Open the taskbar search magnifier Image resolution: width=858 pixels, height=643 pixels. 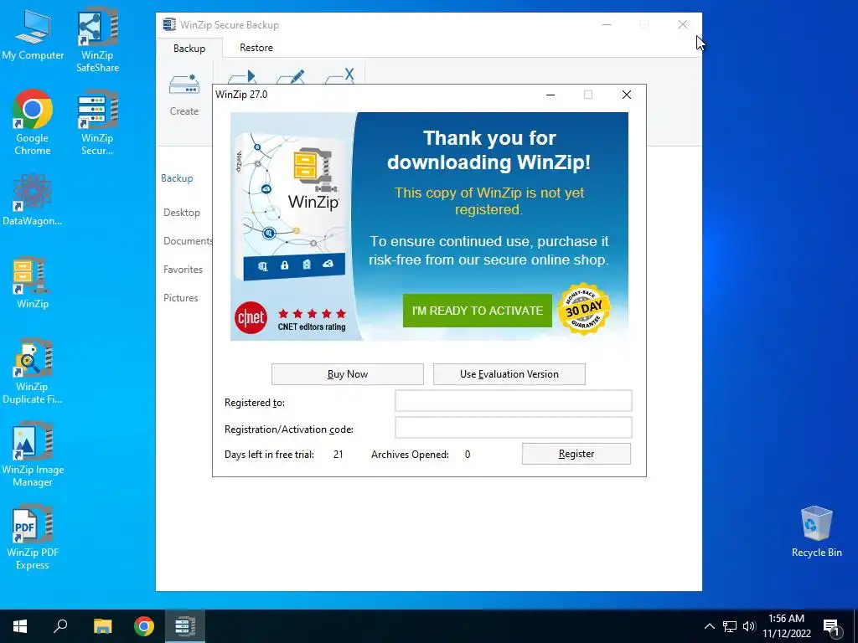tap(60, 626)
